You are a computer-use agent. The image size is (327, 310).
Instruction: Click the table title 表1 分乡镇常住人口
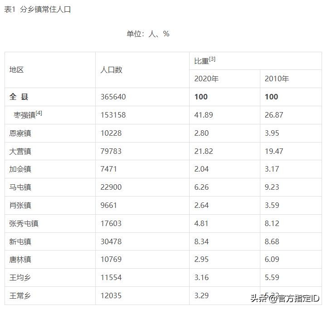[x=38, y=10]
